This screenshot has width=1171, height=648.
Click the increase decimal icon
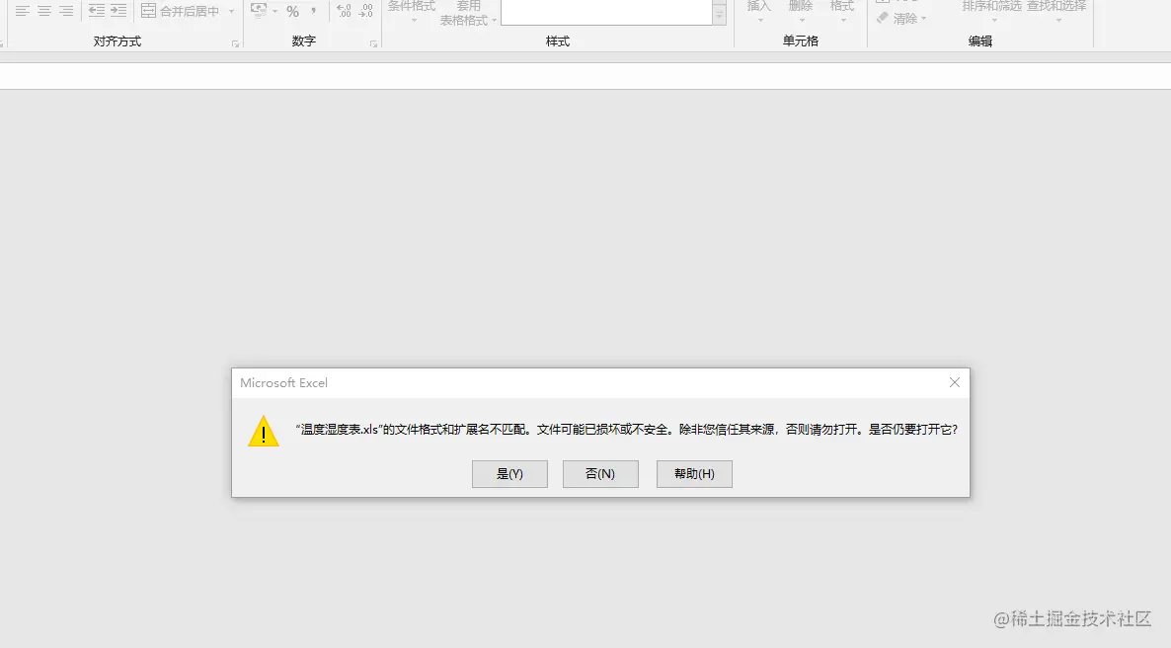pyautogui.click(x=343, y=11)
